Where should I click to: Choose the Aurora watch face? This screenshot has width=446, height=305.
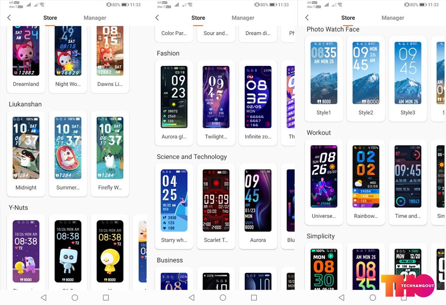pyautogui.click(x=258, y=207)
